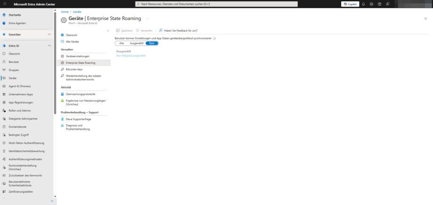Set sync option to Alle
The height and width of the screenshot is (205, 433).
[x=121, y=43]
